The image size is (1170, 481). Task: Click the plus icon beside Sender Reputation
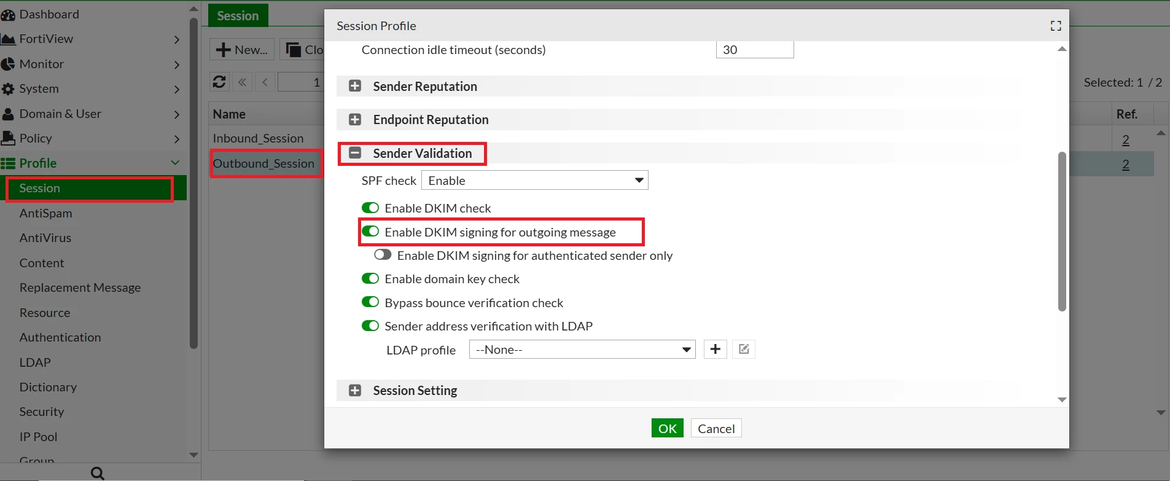[x=355, y=86]
